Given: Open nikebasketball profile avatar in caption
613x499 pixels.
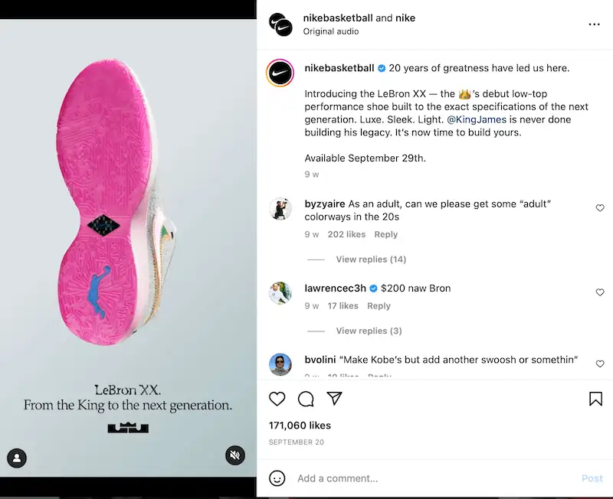Looking at the screenshot, I should pos(280,73).
